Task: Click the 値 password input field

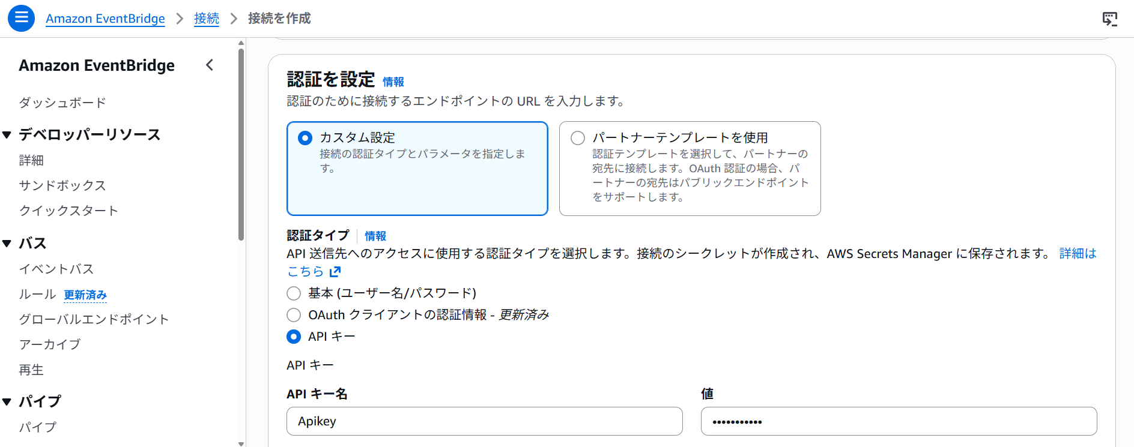Action: click(x=899, y=421)
